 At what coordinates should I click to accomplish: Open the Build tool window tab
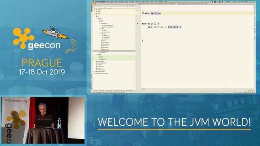(x=123, y=91)
